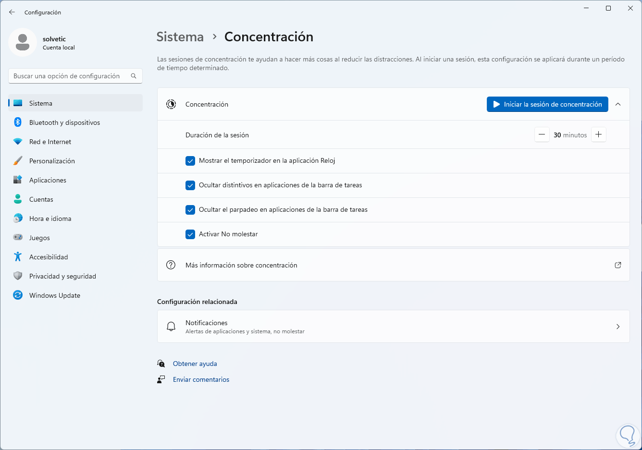Increase session duration with plus button

click(598, 135)
